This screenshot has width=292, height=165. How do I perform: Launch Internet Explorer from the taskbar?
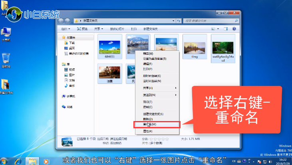(x=18, y=161)
